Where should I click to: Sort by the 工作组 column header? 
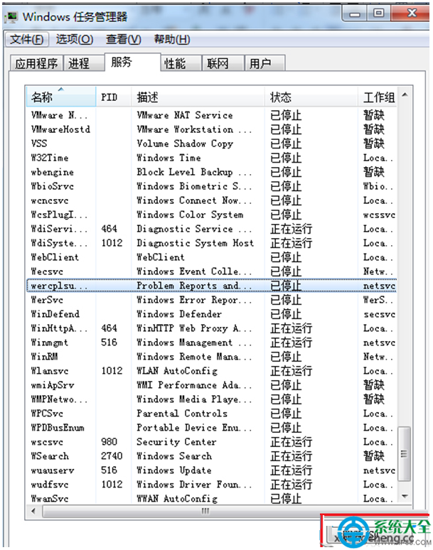[x=378, y=97]
